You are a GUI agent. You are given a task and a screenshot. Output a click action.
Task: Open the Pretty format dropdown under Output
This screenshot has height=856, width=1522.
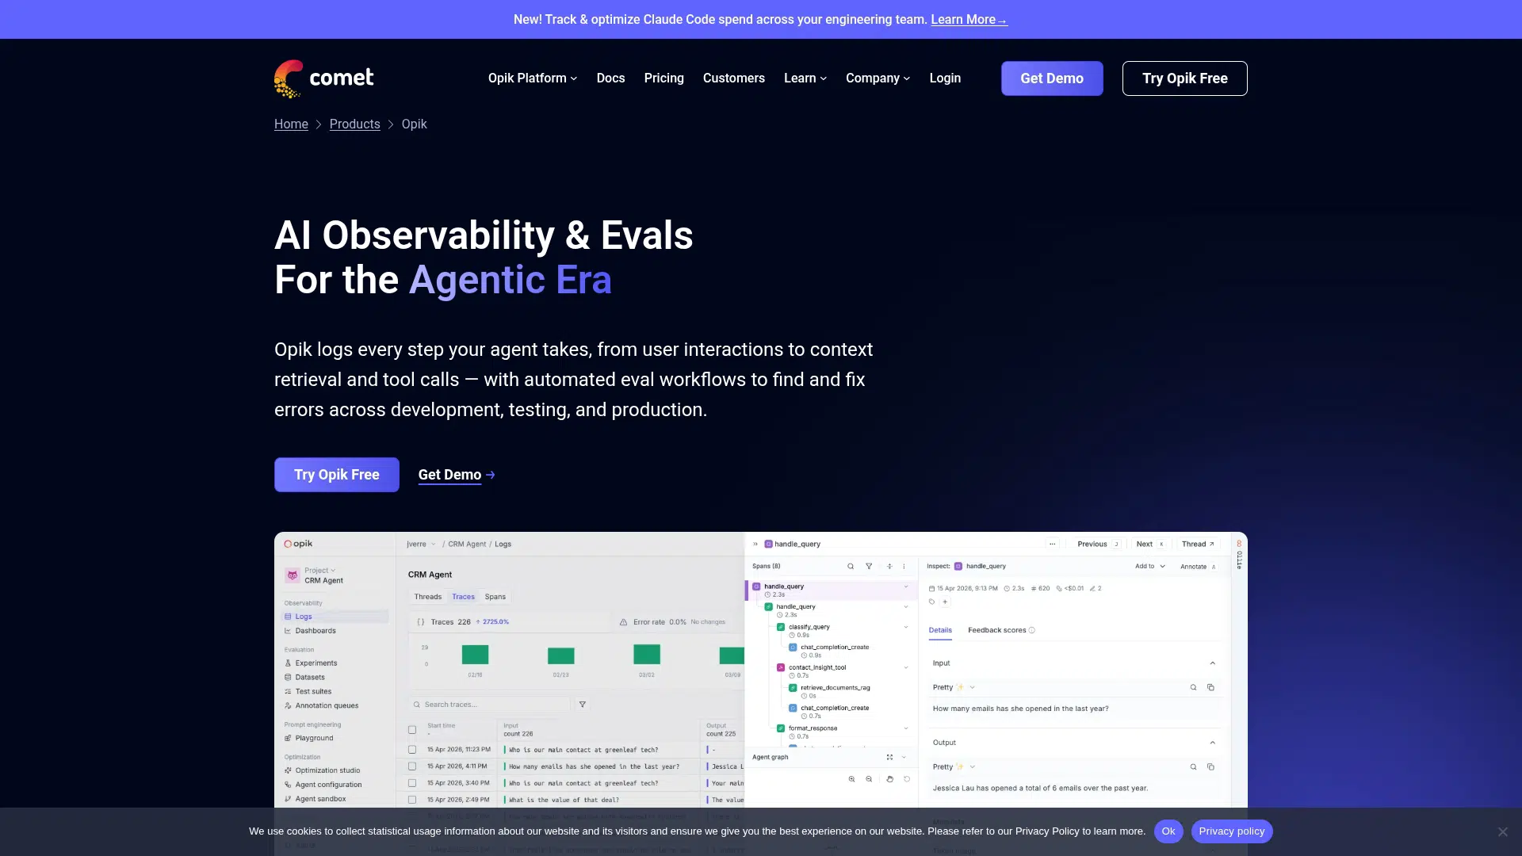coord(954,767)
